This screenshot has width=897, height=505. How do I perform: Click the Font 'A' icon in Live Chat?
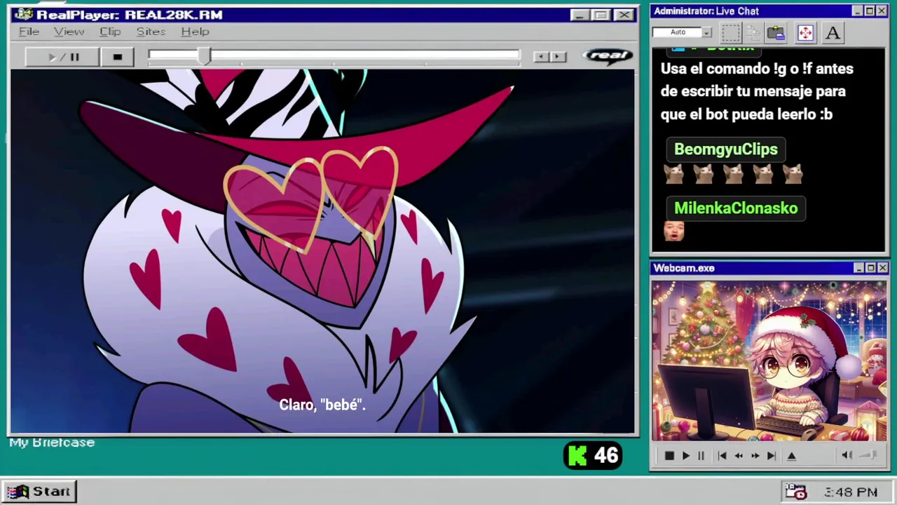click(833, 33)
